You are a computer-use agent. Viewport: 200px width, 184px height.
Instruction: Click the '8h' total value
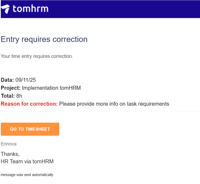pyautogui.click(x=19, y=96)
